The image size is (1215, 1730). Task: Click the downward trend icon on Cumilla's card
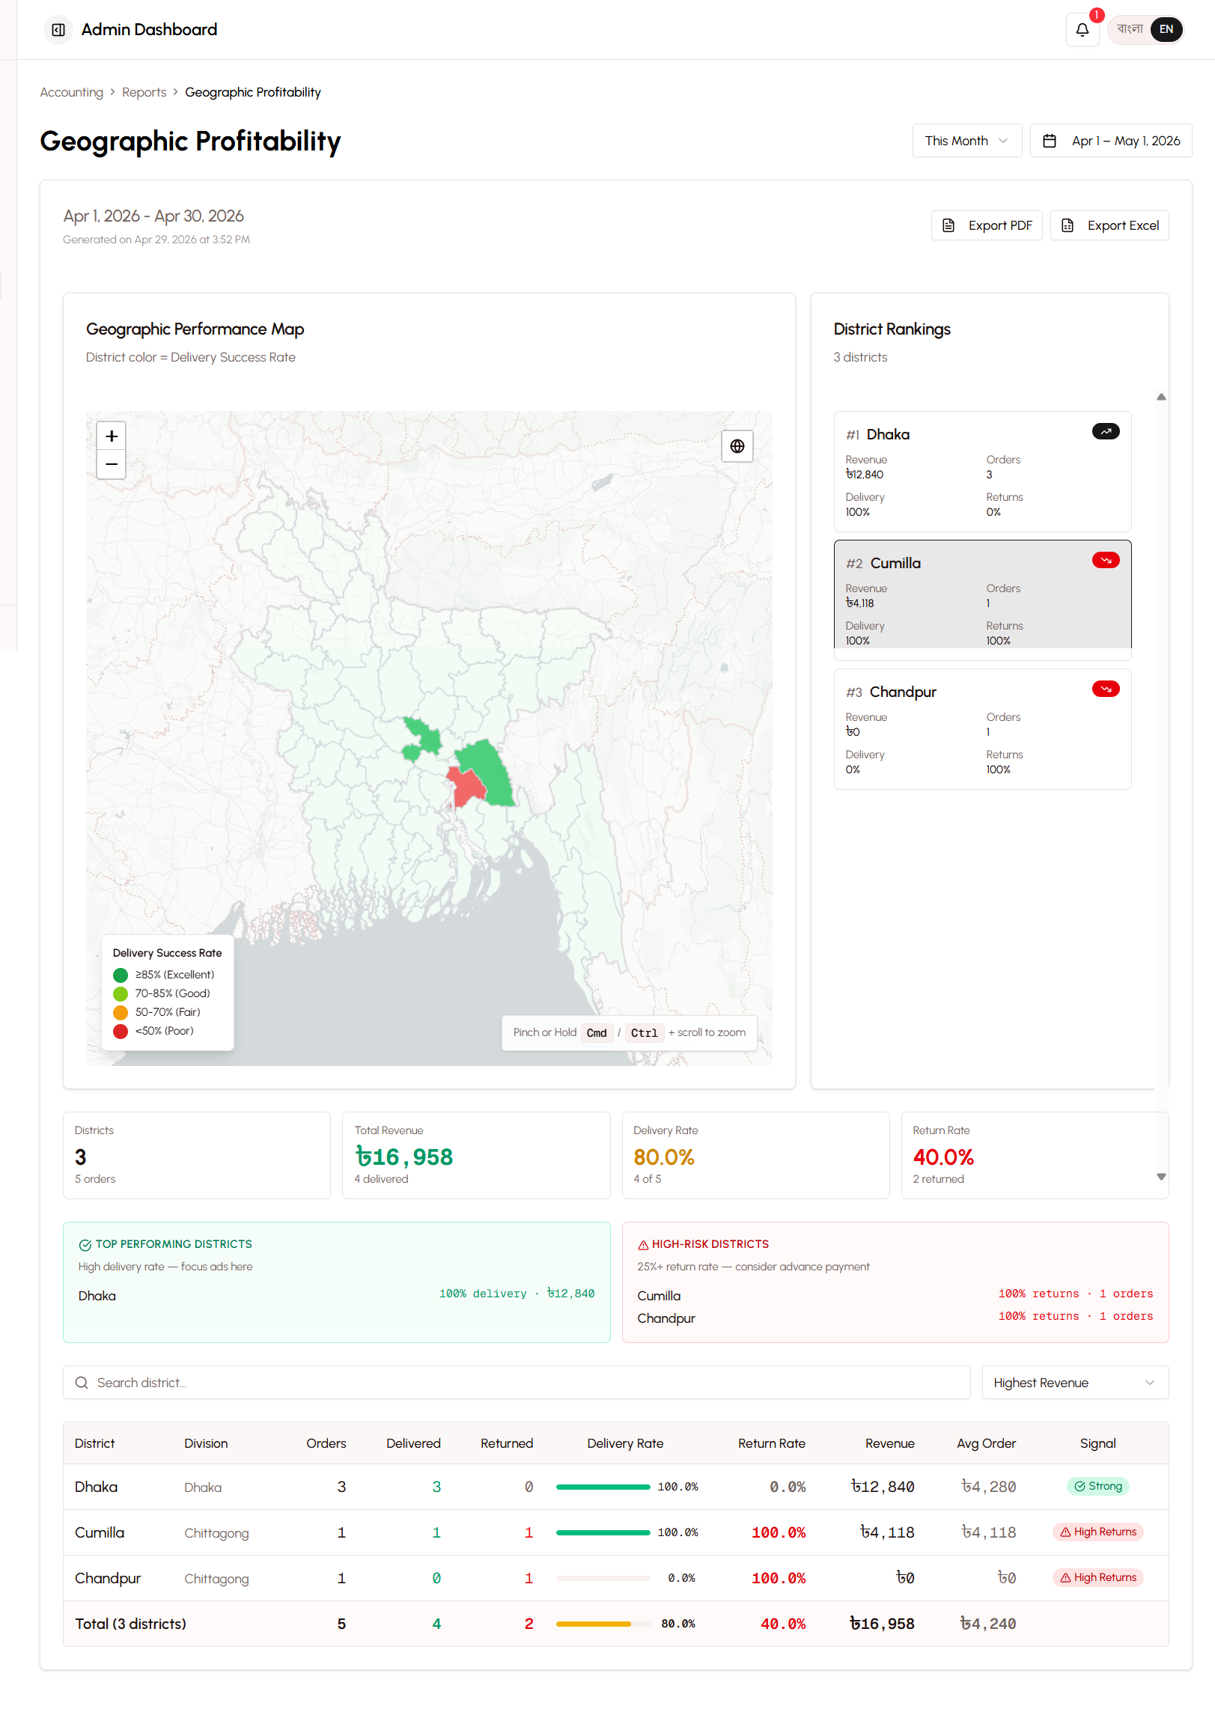coord(1105,560)
